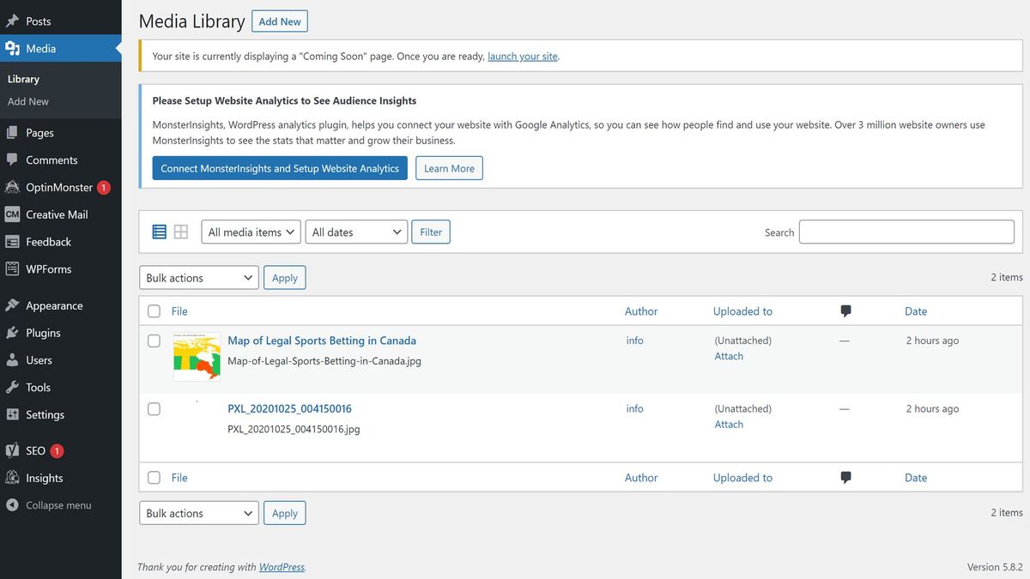
Task: Click PXL_20201025_004150016.jpg filename text
Action: point(294,429)
